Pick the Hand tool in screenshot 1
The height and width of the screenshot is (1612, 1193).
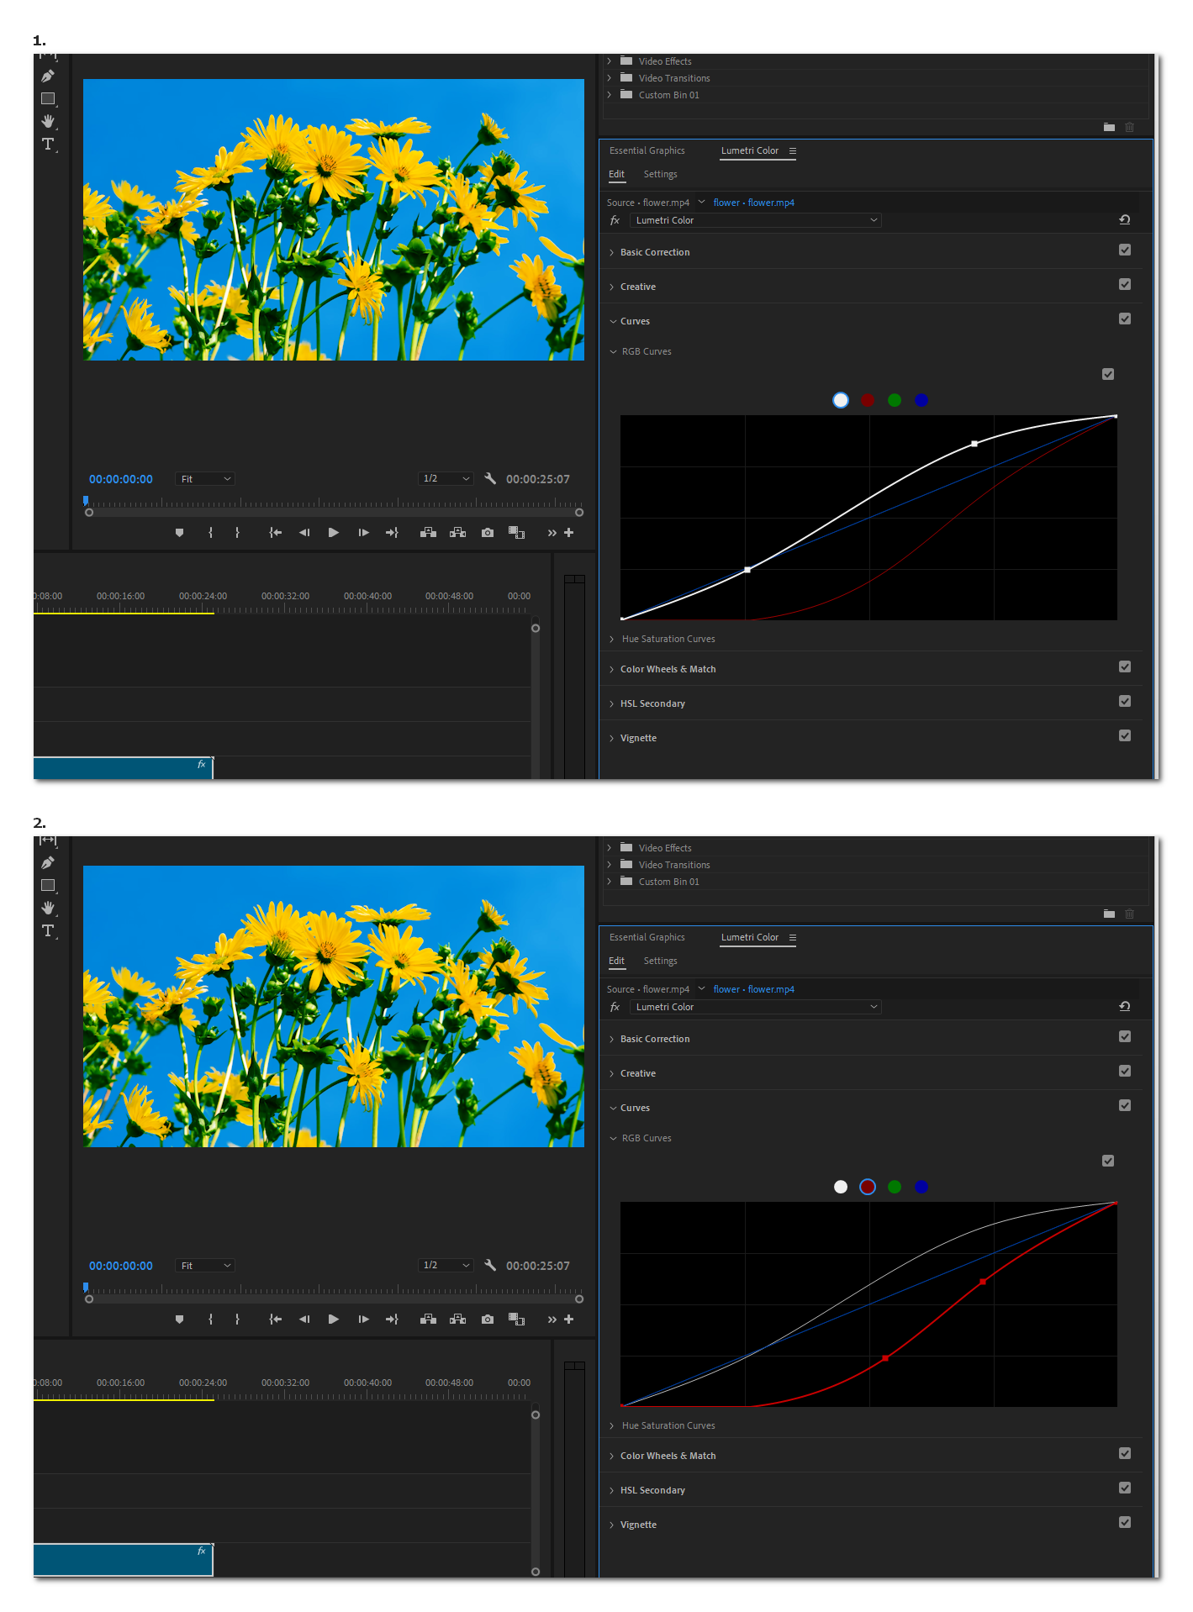tap(48, 121)
